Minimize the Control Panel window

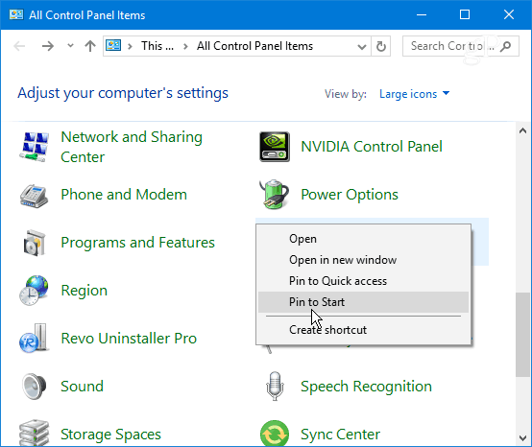tap(422, 14)
